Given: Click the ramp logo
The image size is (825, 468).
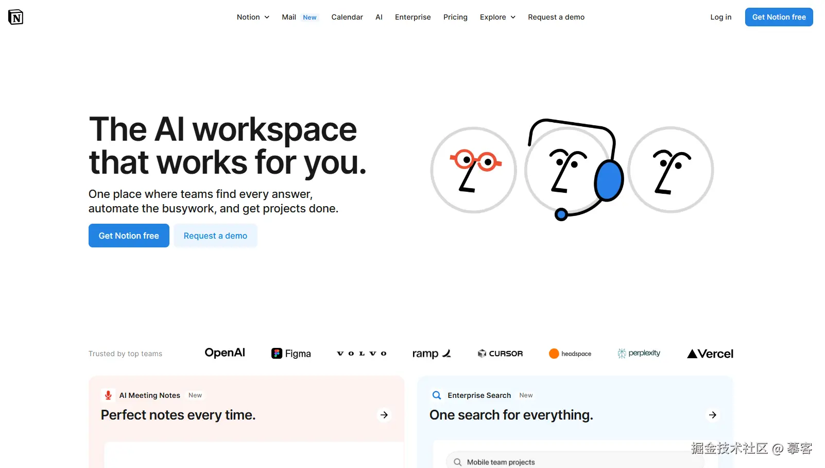Looking at the screenshot, I should pos(432,354).
